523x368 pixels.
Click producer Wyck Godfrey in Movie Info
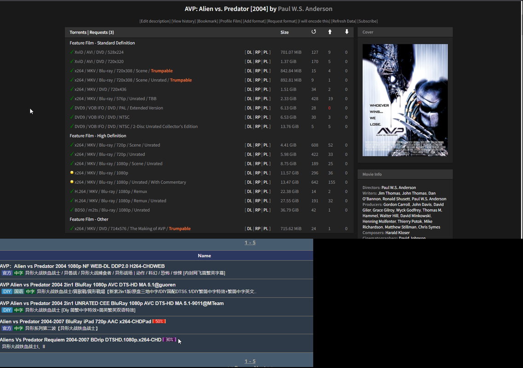click(x=408, y=210)
